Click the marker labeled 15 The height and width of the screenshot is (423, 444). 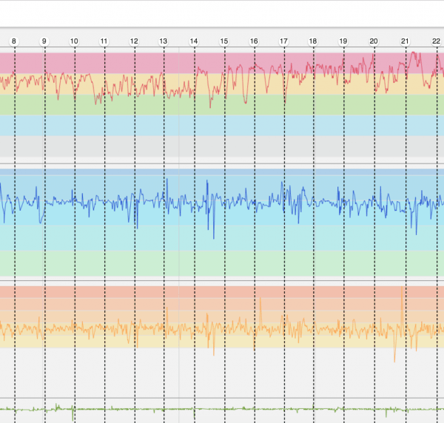(223, 41)
